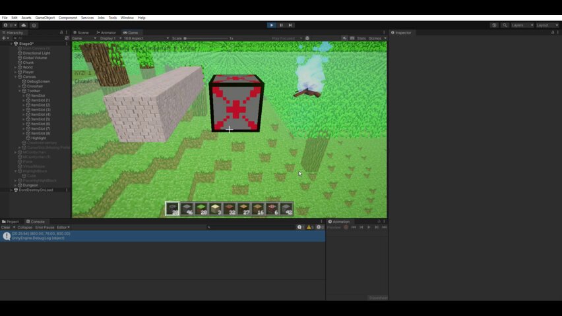Toggle the Hierarchy panel lock icon

click(x=61, y=32)
